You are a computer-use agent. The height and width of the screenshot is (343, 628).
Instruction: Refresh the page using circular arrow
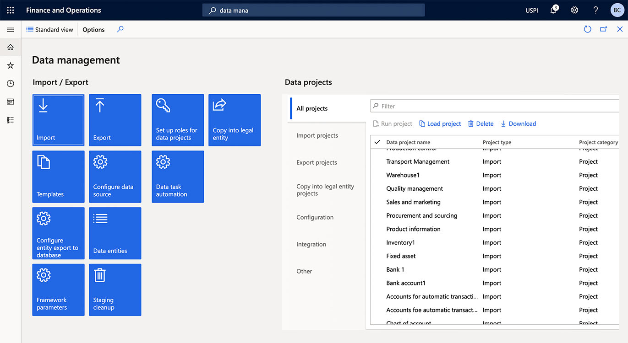(587, 29)
